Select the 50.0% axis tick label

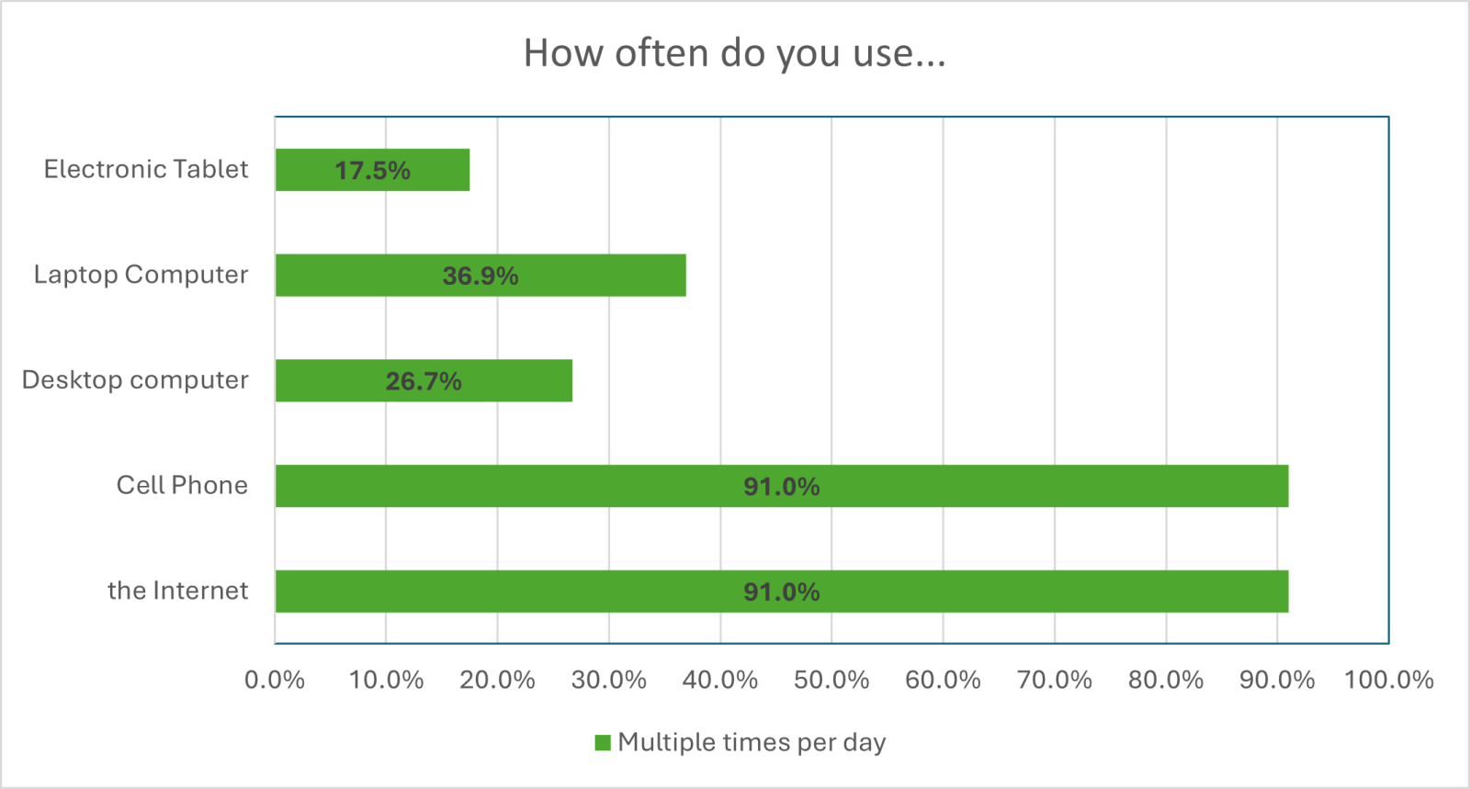point(831,680)
